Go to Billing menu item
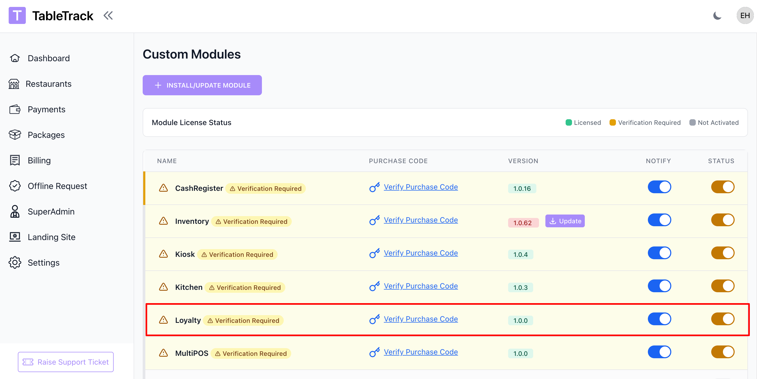Screen dimensions: 757x379 tap(39, 160)
